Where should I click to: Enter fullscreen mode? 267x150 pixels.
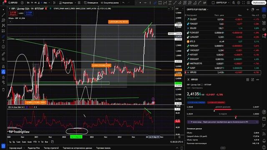pyautogui.click(x=244, y=3)
